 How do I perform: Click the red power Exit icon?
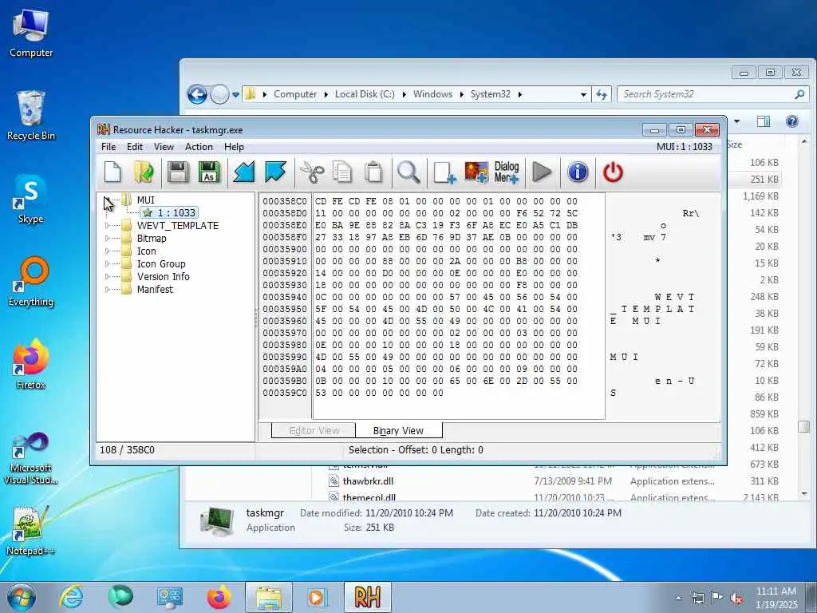613,172
